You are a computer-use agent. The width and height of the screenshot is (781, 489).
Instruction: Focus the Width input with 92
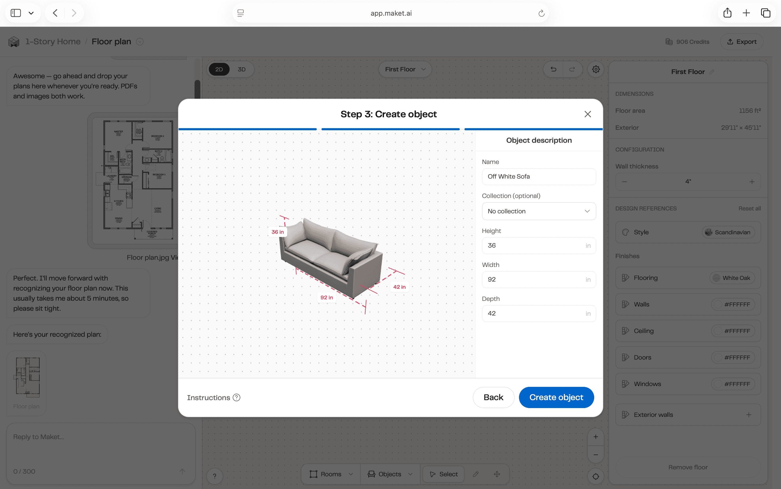539,279
